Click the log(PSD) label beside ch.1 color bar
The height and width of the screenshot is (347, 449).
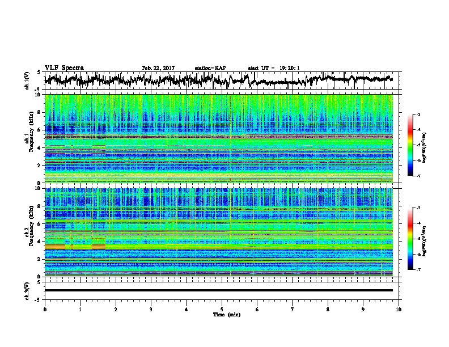point(425,147)
